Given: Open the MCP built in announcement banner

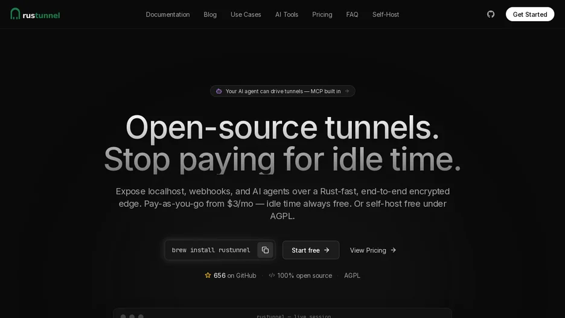Looking at the screenshot, I should pos(282,91).
